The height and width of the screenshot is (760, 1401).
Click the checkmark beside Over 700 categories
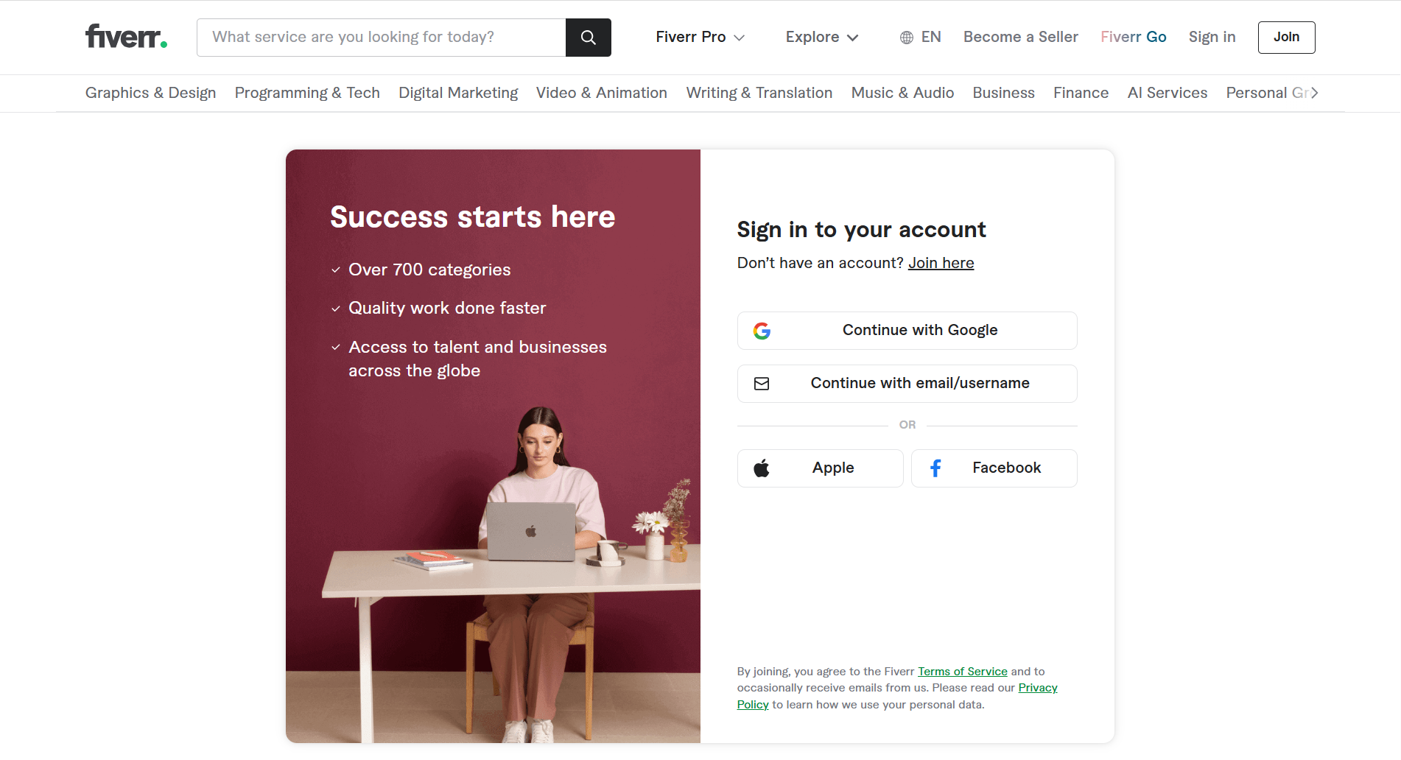pos(335,270)
